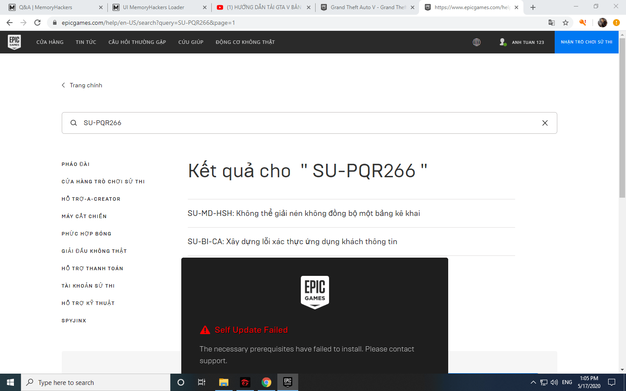Image resolution: width=626 pixels, height=391 pixels.
Task: Select PHỨC HỢP BÓNG category
Action: [87, 234]
